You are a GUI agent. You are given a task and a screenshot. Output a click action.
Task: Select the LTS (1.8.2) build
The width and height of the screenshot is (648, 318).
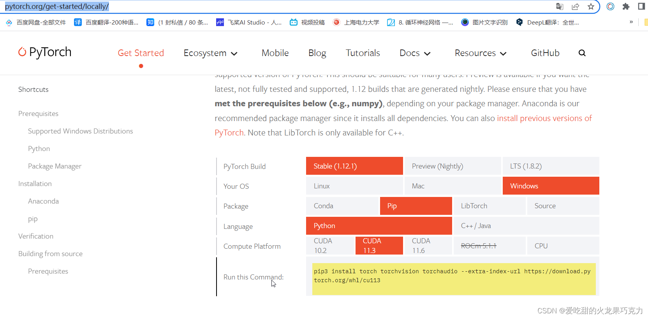[x=551, y=166]
